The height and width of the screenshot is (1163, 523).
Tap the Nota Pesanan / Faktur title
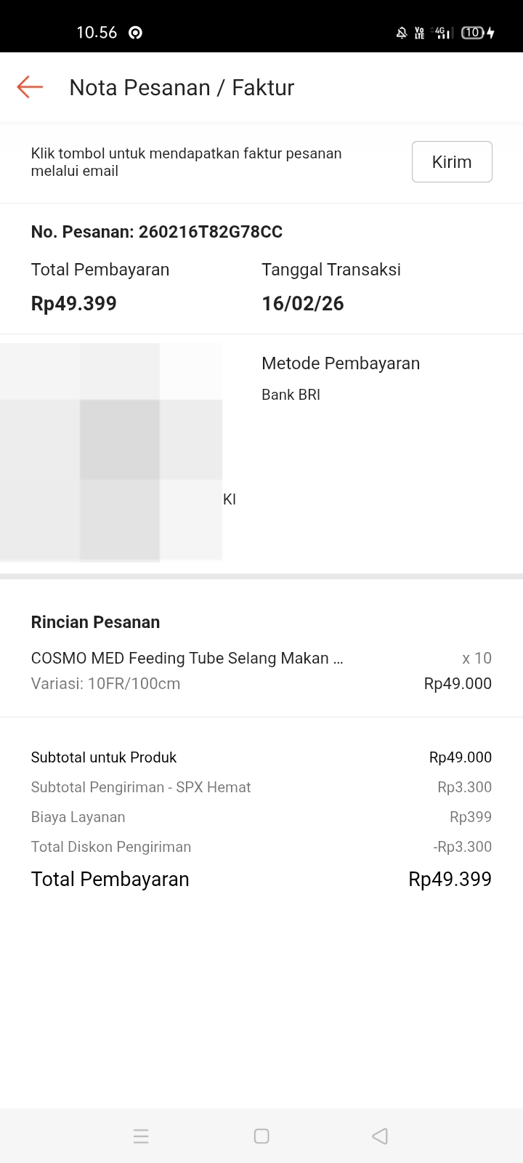[182, 88]
